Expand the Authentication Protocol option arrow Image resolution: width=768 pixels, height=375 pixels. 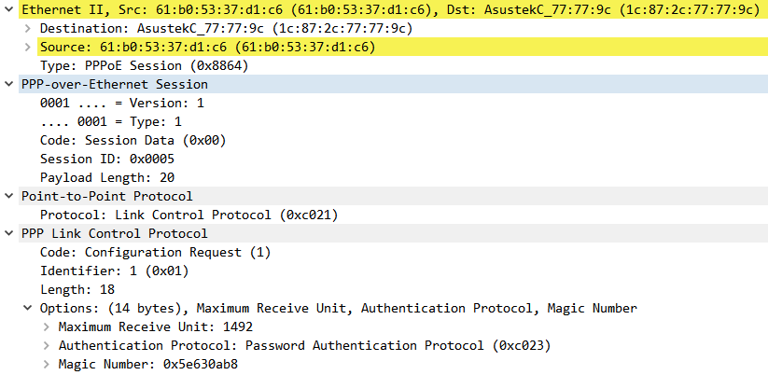point(46,345)
